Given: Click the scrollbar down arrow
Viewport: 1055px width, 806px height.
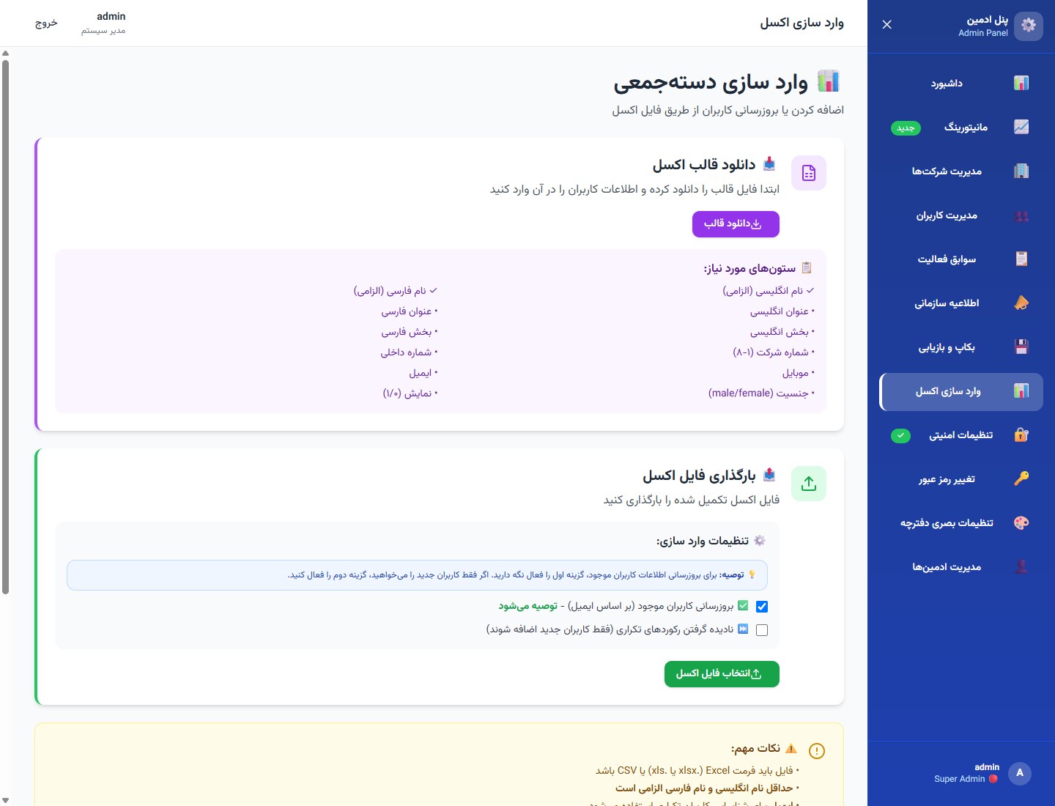Looking at the screenshot, I should pyautogui.click(x=6, y=800).
